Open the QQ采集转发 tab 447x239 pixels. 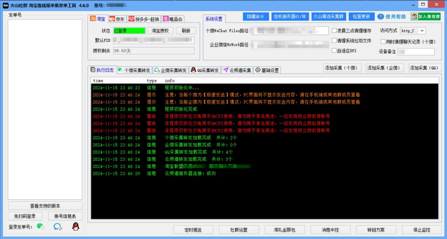click(205, 70)
